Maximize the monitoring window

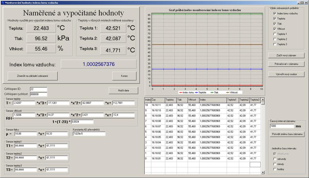click(302, 3)
